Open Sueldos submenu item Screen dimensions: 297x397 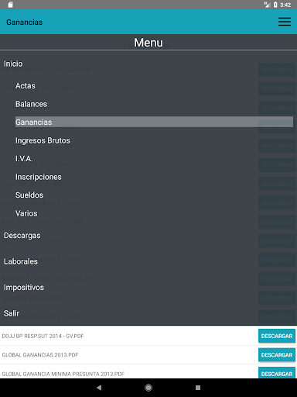[x=29, y=195]
